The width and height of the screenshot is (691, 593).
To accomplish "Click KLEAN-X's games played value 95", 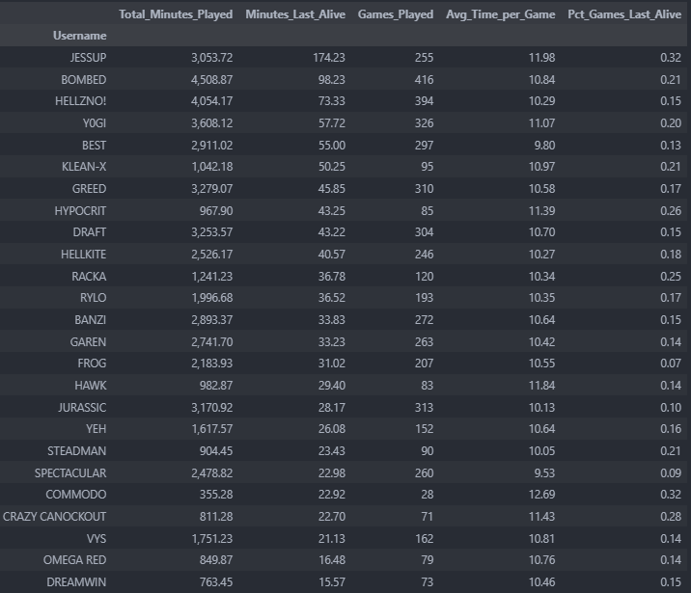I will [427, 167].
